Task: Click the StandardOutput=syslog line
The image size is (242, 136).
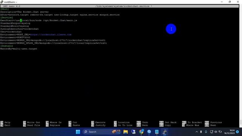Action: tap(15, 23)
